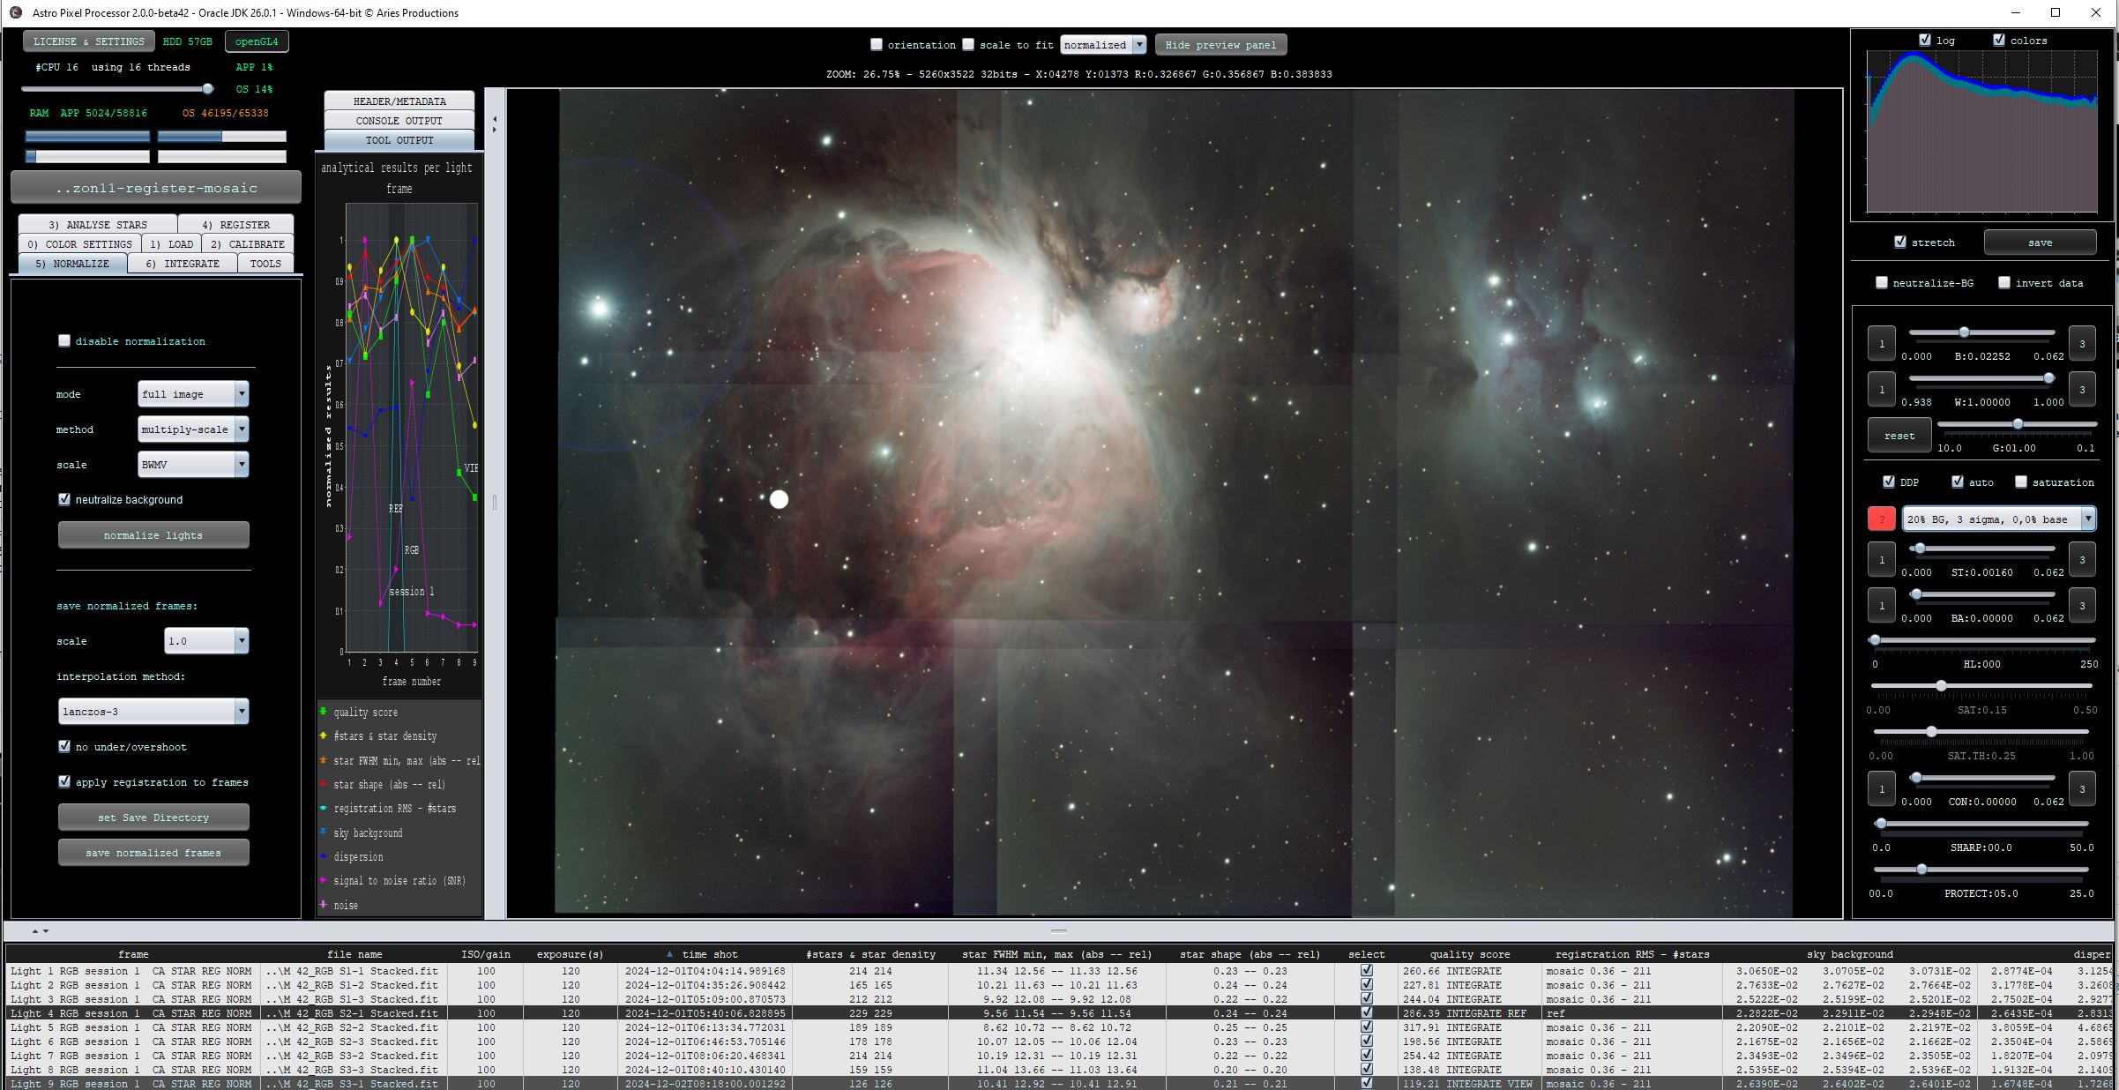Screen dimensions: 2119x1090
Task: Click the red question mark help button
Action: pos(1881,519)
